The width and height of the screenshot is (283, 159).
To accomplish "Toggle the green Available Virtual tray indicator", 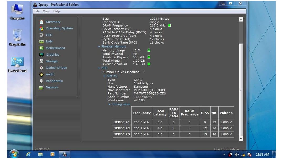I will (149, 64).
